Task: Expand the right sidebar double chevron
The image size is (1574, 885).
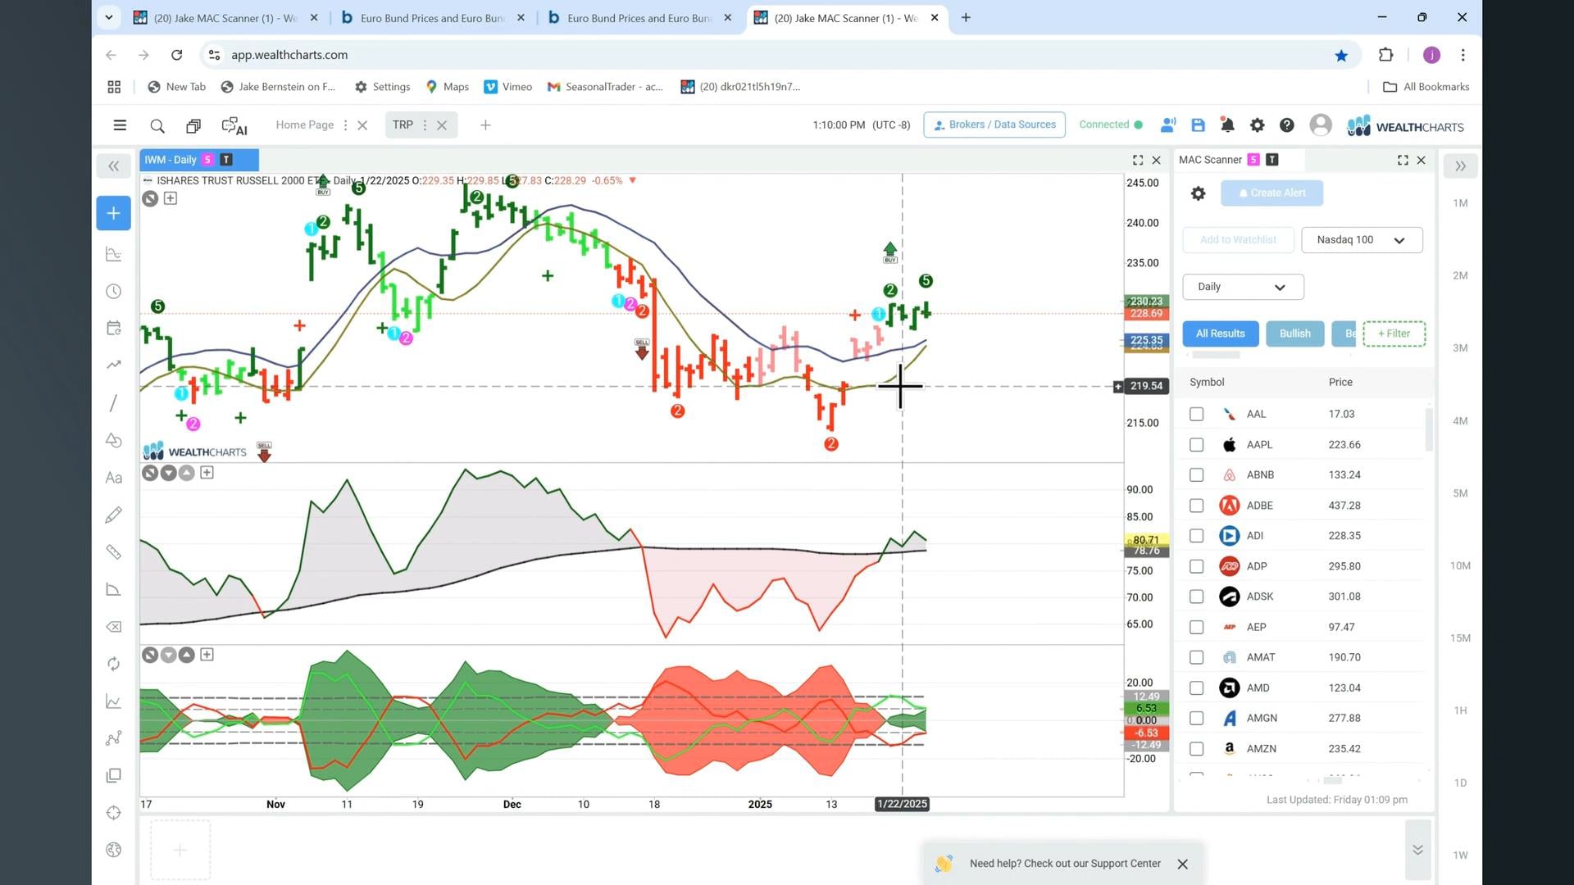Action: (1460, 166)
